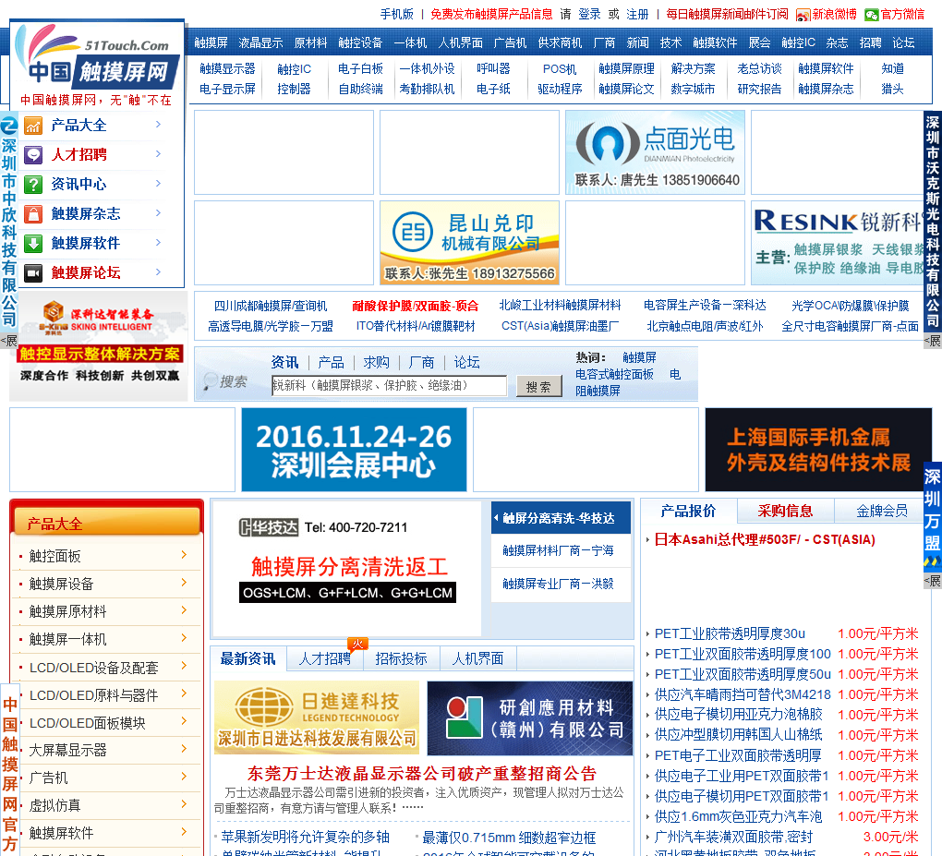942x856 pixels.
Task: Click the 登录 link at top
Action: [x=589, y=15]
